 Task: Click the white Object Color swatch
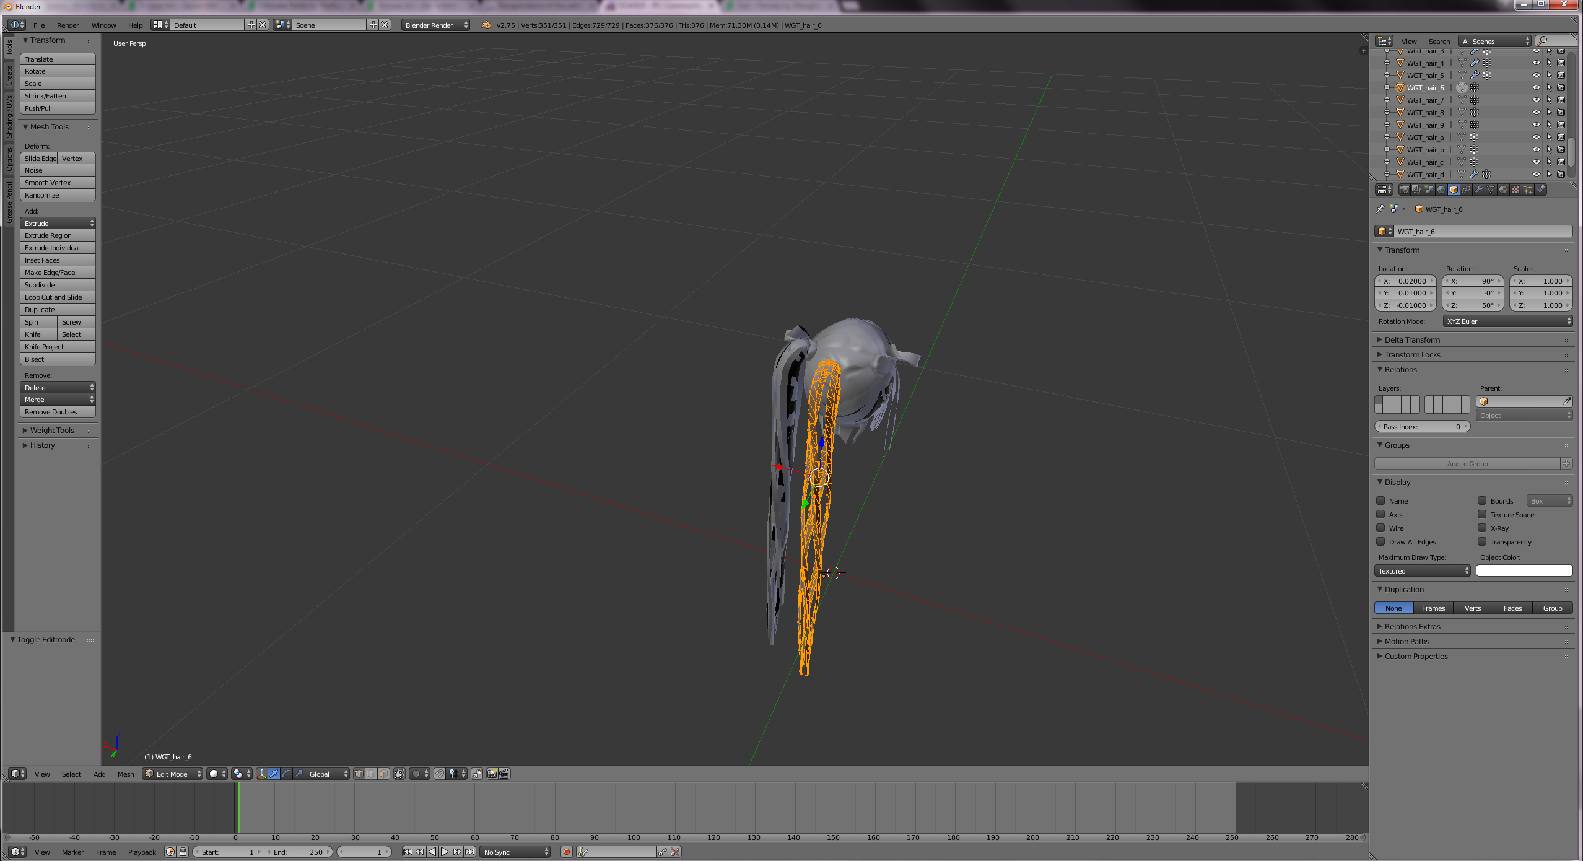tap(1524, 571)
